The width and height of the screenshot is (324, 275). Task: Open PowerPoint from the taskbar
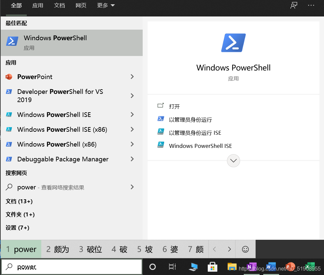pos(290,267)
